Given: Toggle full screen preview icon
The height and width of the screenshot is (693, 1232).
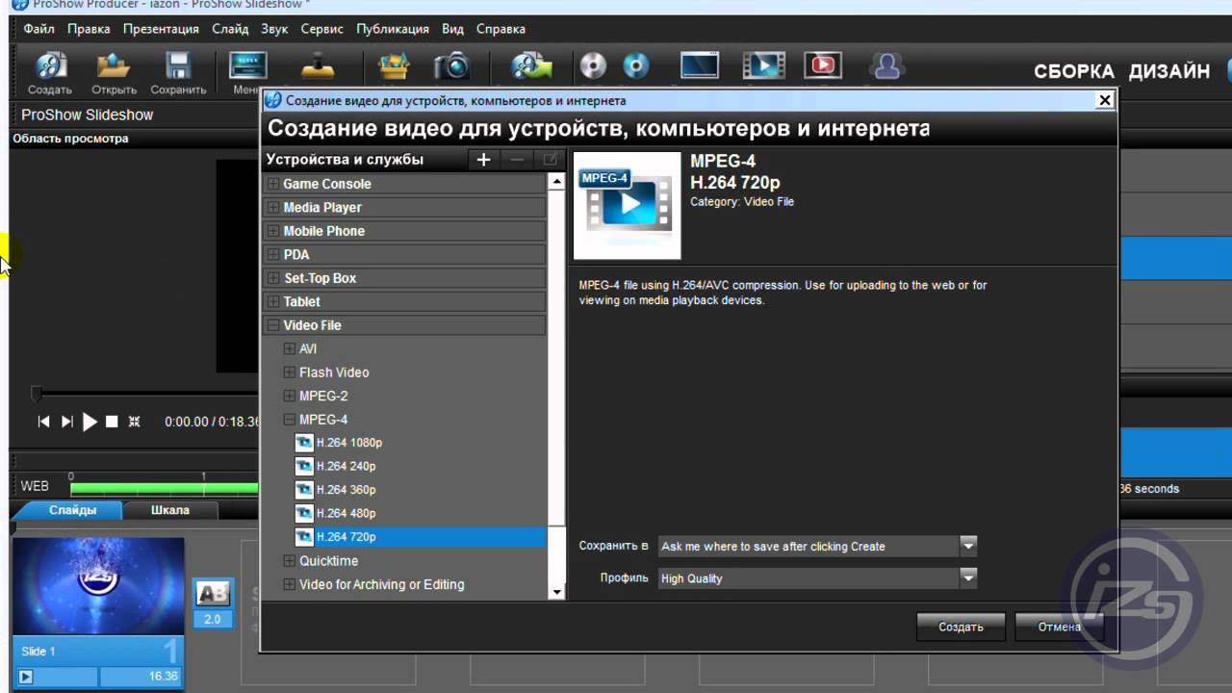Looking at the screenshot, I should (134, 422).
